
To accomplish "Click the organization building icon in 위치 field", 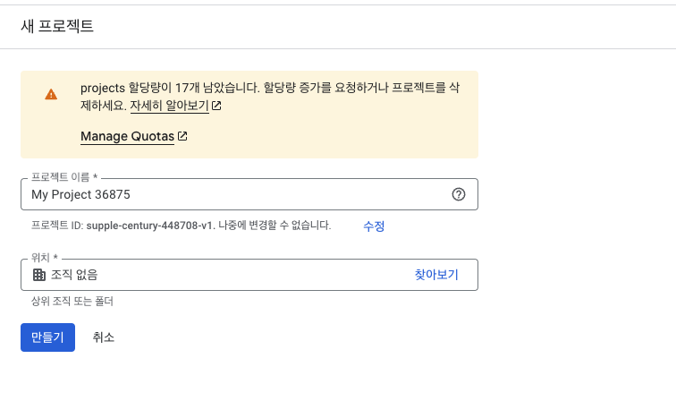I will click(x=38, y=275).
